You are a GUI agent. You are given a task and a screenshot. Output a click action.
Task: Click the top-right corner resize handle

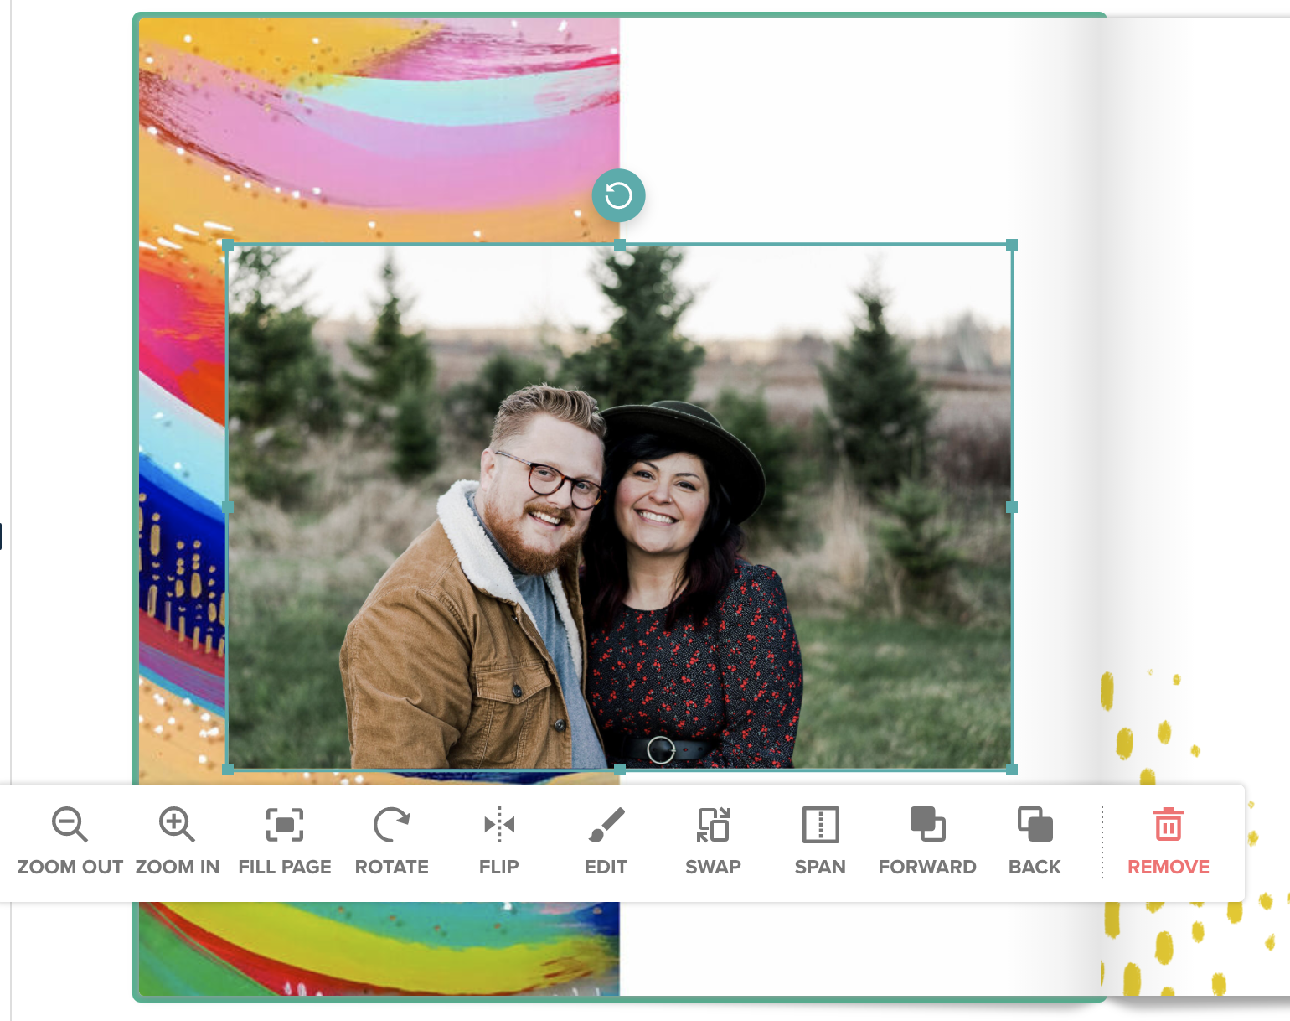[1012, 245]
